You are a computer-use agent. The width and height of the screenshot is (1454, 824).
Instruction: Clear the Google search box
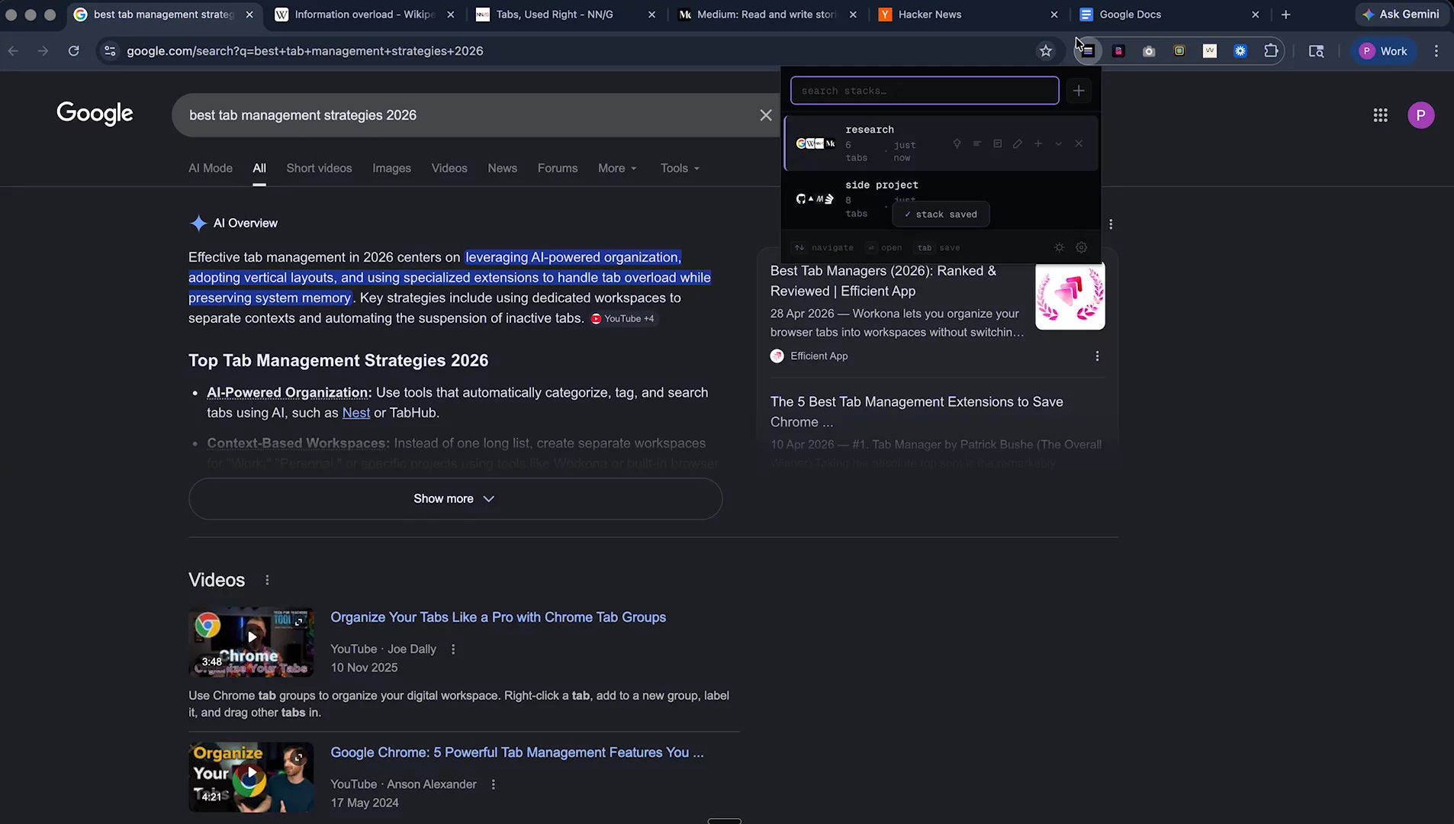tap(766, 115)
